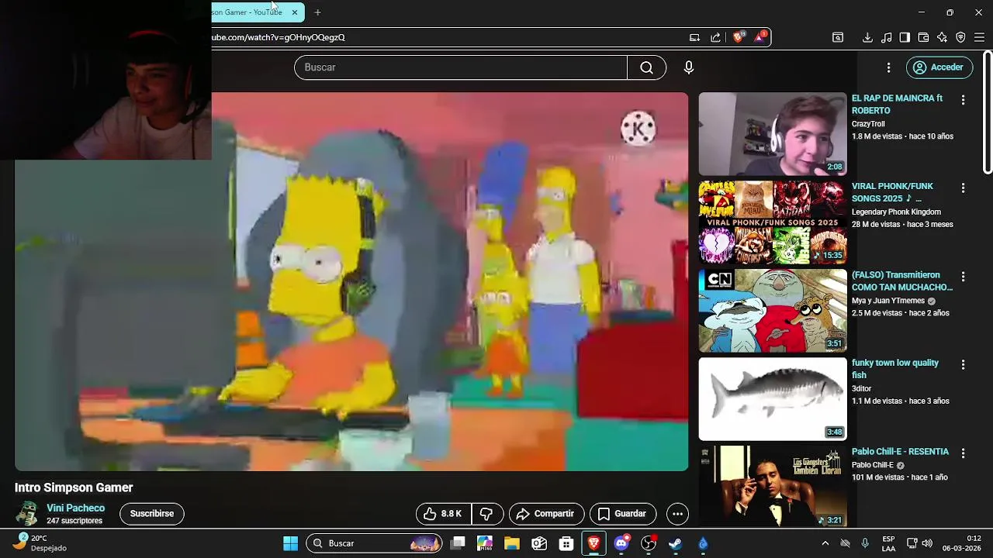Open options menu for VIRAL PHONK/FUNK SONGS video
This screenshot has height=558, width=993.
click(x=963, y=188)
